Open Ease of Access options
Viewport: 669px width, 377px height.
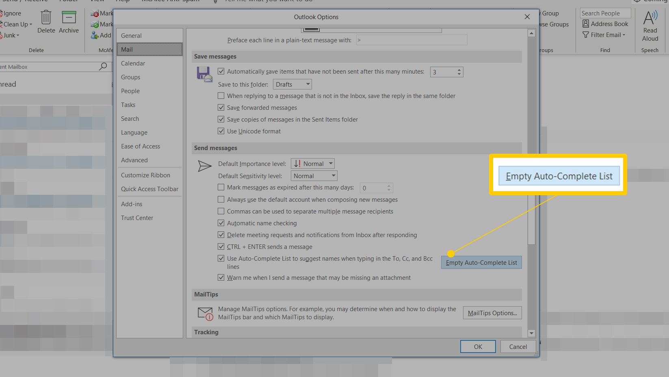(x=149, y=146)
